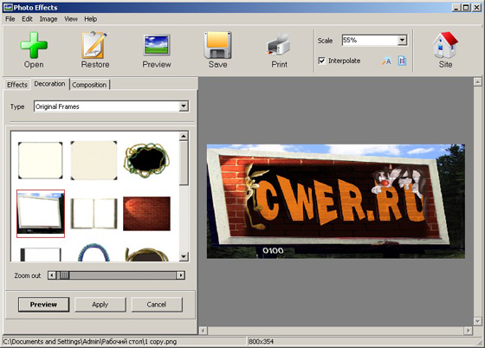The image size is (485, 348).
Task: Click the Site house icon
Action: coord(445,45)
